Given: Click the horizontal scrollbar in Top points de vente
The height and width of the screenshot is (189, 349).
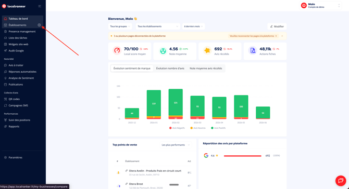Looking at the screenshot, I should pyautogui.click(x=174, y=184).
